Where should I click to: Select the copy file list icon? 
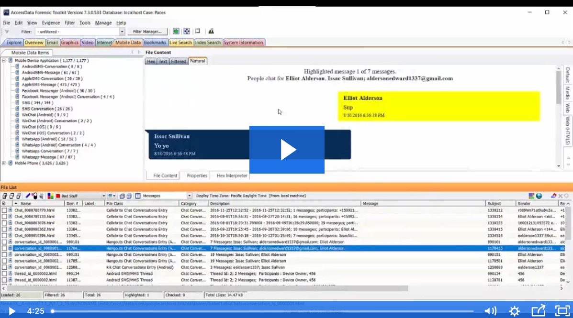pyautogui.click(x=4, y=196)
